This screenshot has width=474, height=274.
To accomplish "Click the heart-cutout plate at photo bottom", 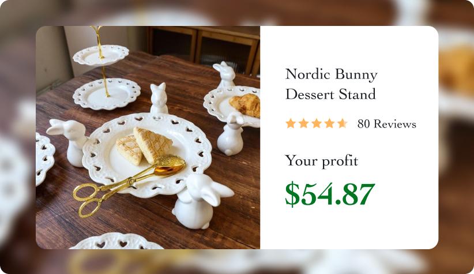I will [x=116, y=241].
